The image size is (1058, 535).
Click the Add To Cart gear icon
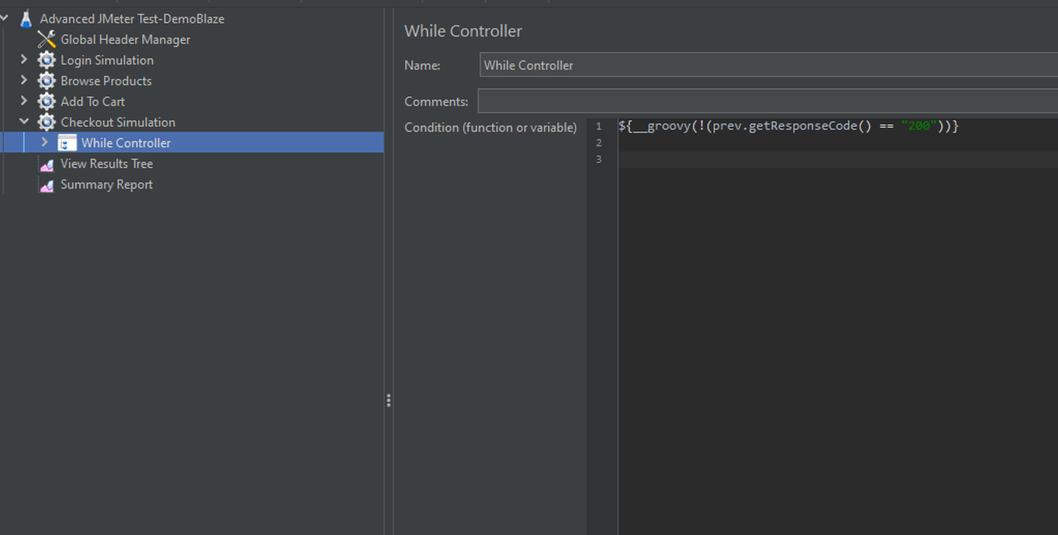click(47, 101)
